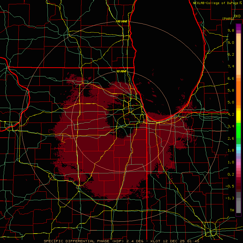Click the 3.4 scale value
This screenshot has width=243, height=243.
[231, 126]
